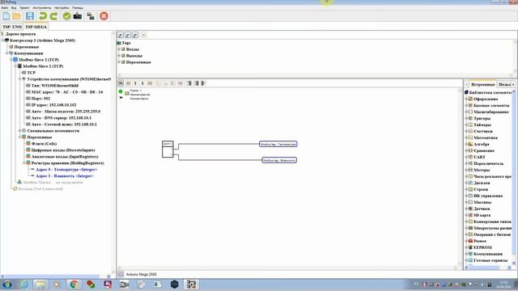Select Флаги (Coils) tree item
The width and height of the screenshot is (518, 291).
[x=44, y=144]
